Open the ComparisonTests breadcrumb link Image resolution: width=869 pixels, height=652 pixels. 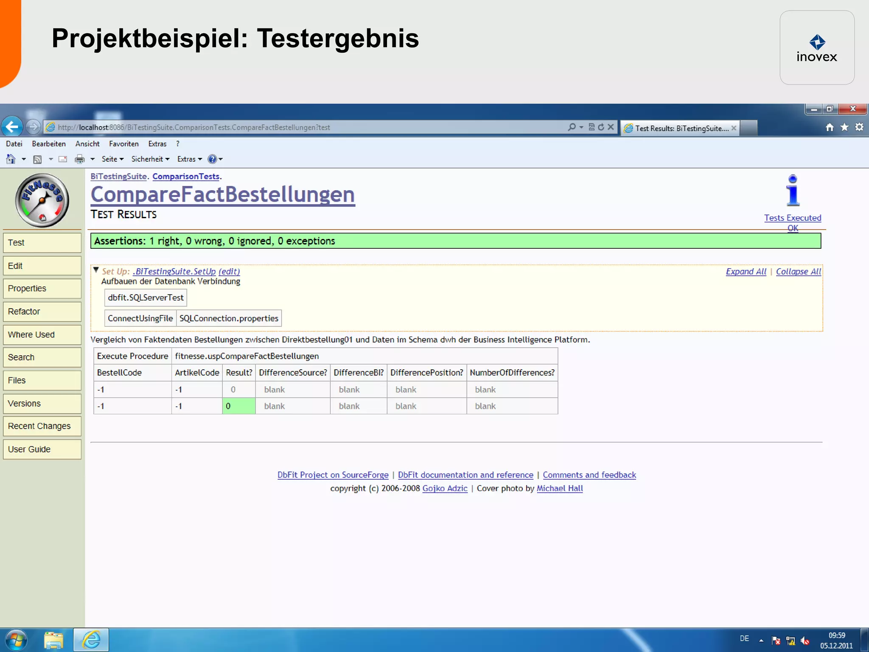[186, 176]
